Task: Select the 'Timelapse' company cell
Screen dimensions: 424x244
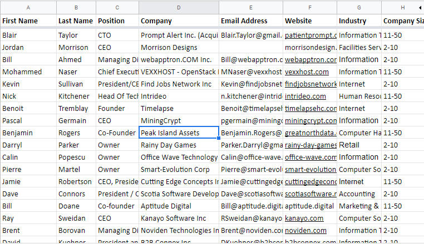Action: 179,108
